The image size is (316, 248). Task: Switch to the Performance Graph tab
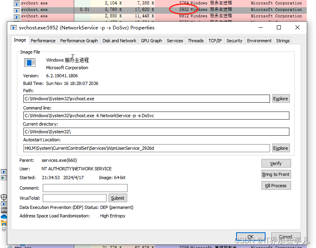(x=79, y=41)
